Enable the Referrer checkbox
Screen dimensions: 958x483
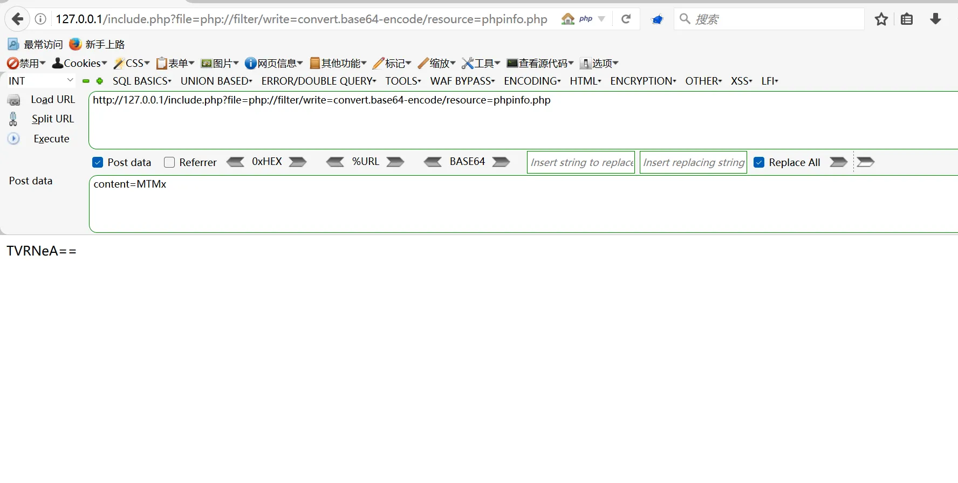tap(169, 162)
